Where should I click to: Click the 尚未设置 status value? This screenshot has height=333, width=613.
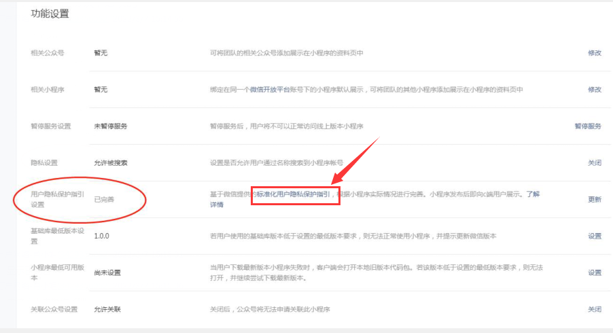tap(107, 273)
